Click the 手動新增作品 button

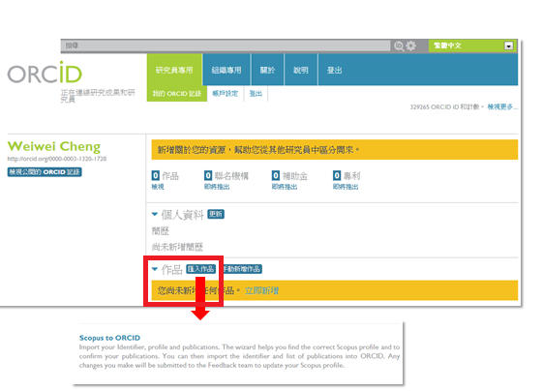point(242,269)
